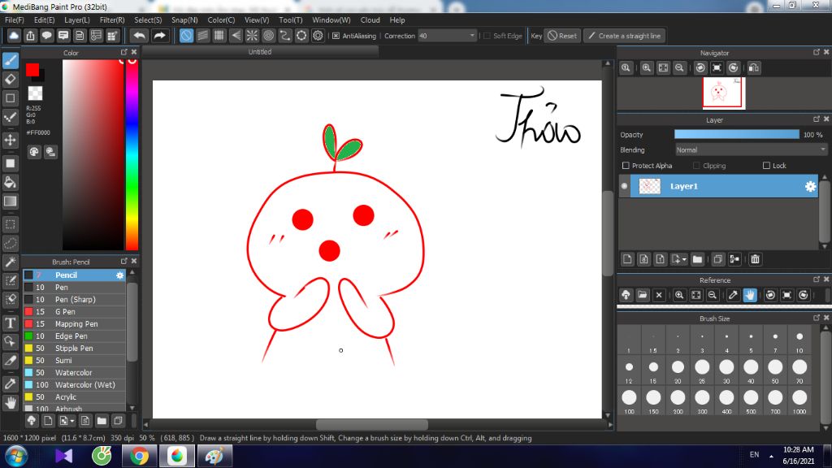Viewport: 832px width, 468px height.
Task: Click the rainbow hue slider bar
Action: point(132,154)
